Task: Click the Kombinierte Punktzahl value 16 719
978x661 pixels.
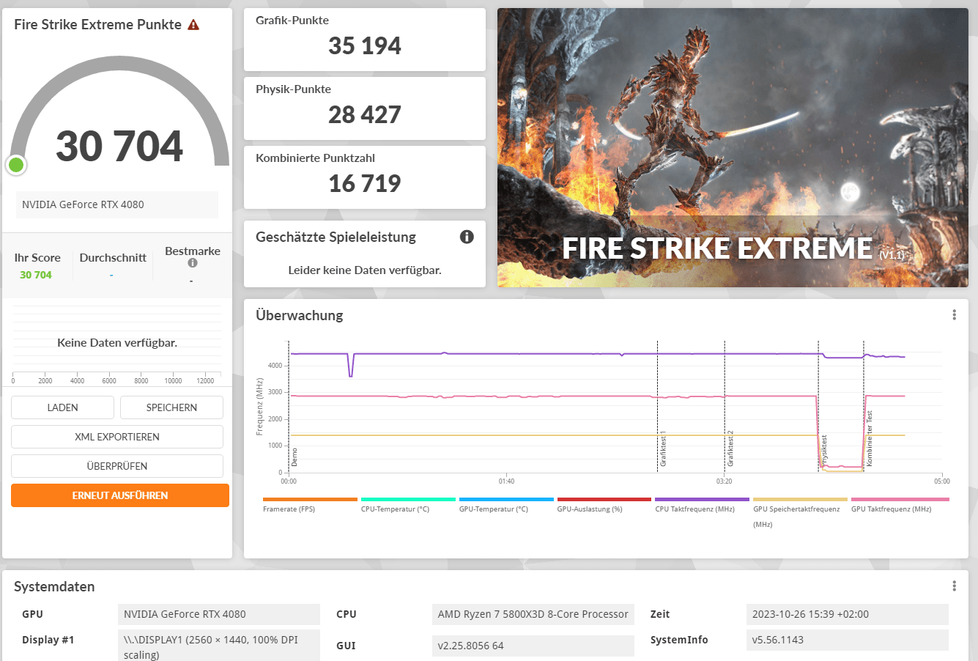Action: [365, 184]
